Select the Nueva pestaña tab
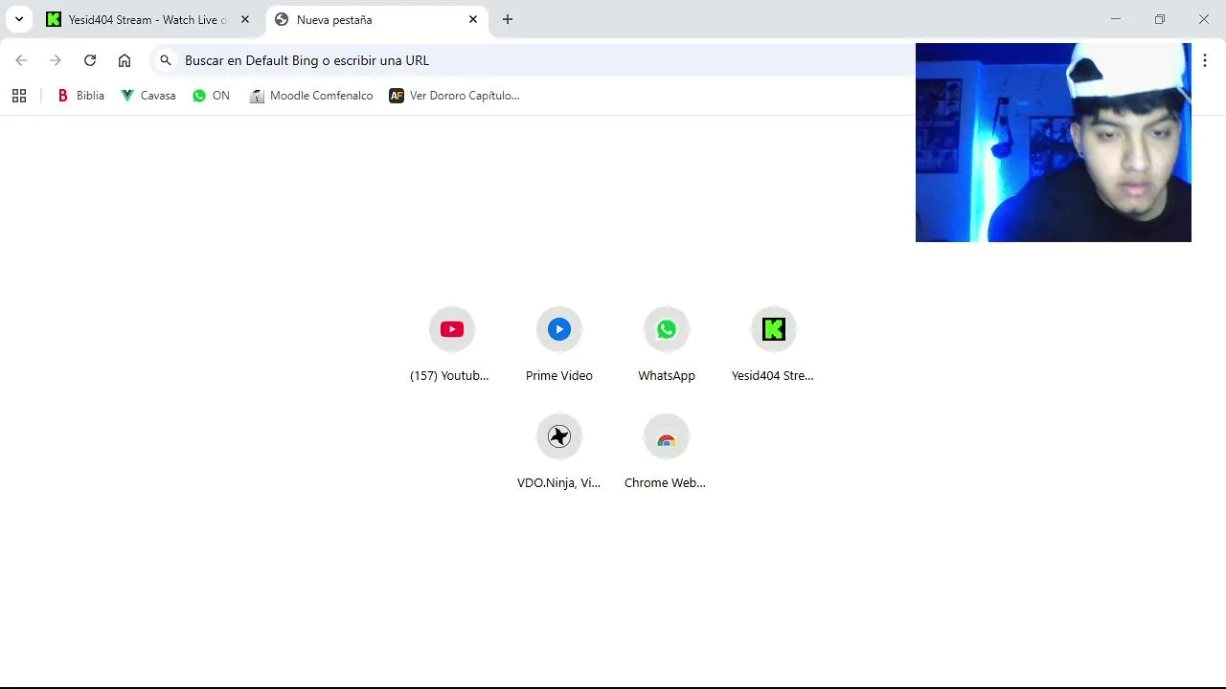Image resolution: width=1226 pixels, height=689 pixels. coord(375,19)
